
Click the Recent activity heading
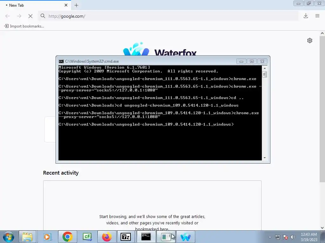point(61,173)
